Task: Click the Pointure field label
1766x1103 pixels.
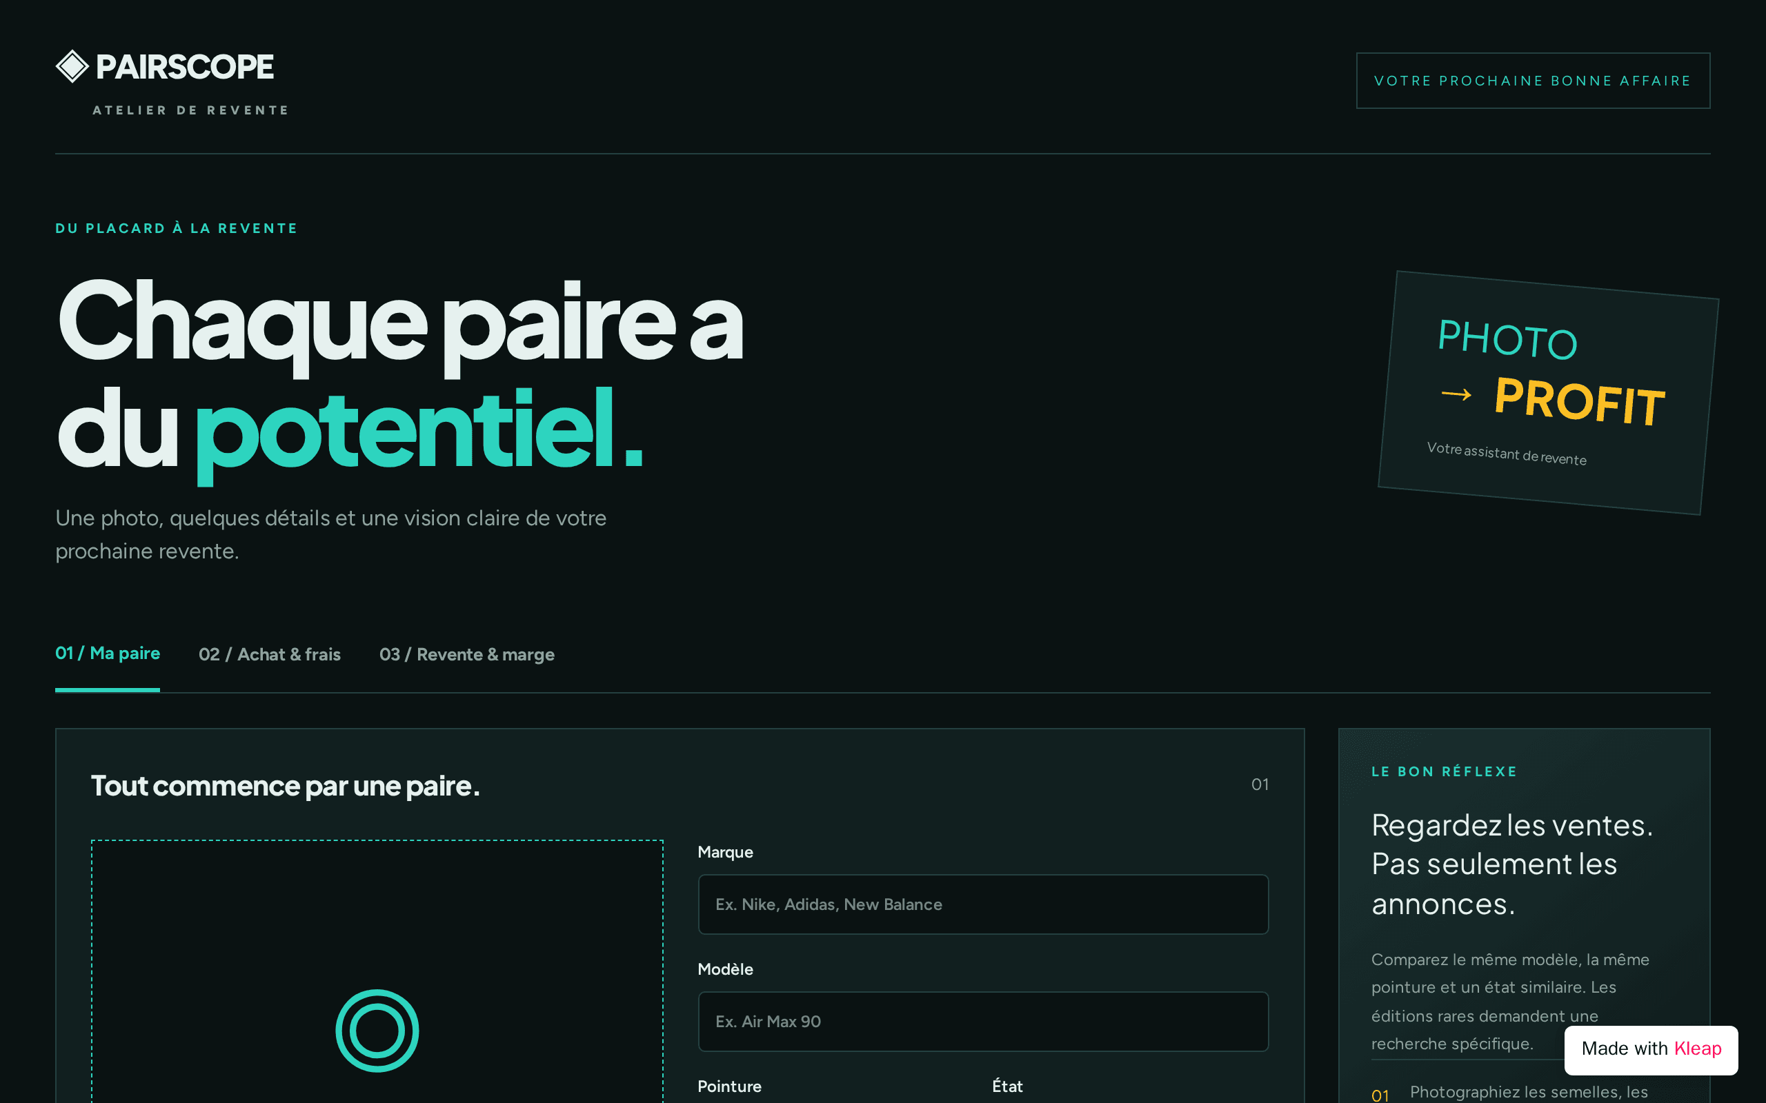Action: click(x=730, y=1086)
